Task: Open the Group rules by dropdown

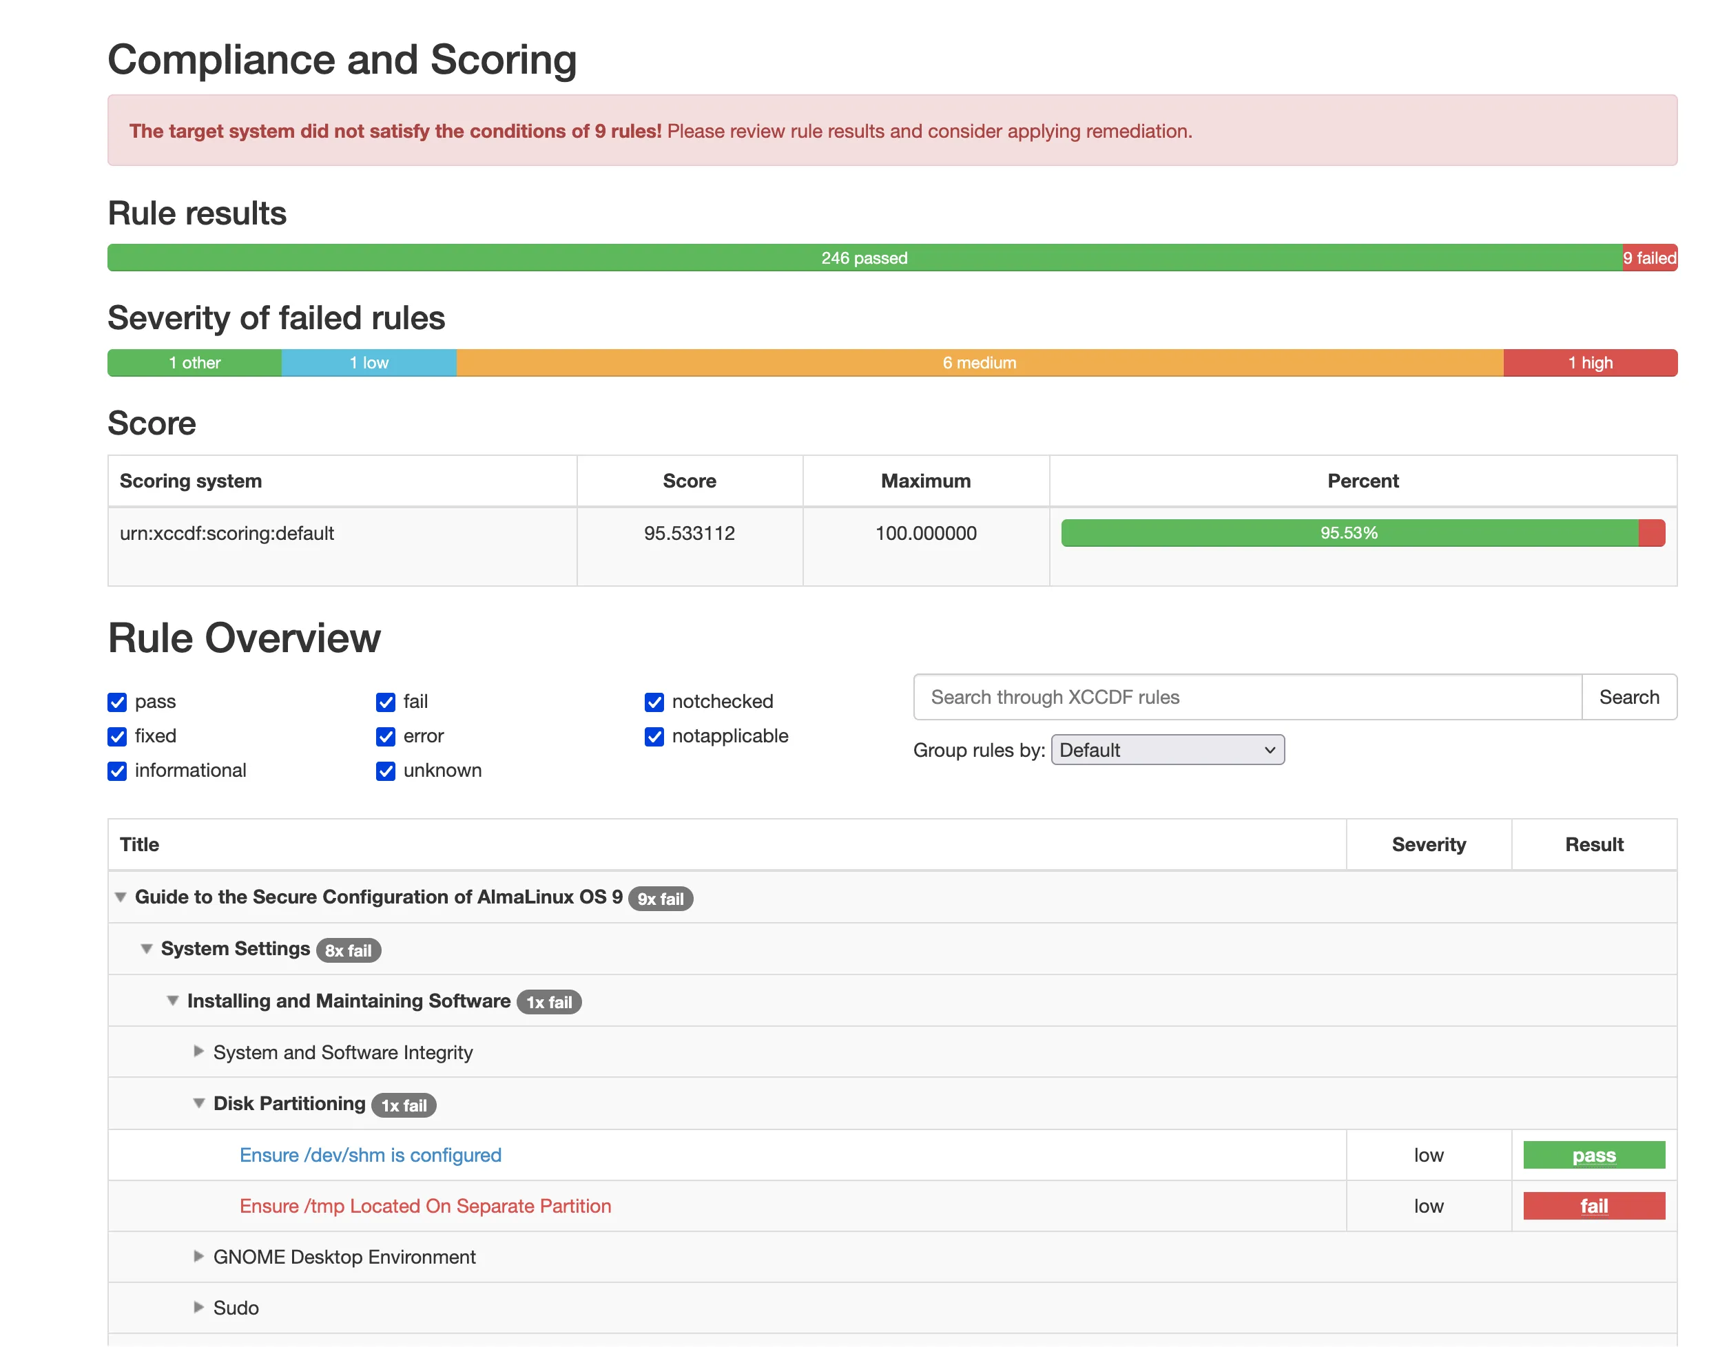Action: [x=1167, y=749]
